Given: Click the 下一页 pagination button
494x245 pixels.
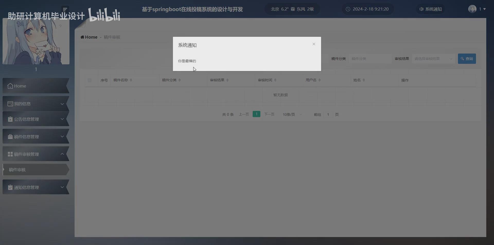Looking at the screenshot, I should (x=269, y=114).
